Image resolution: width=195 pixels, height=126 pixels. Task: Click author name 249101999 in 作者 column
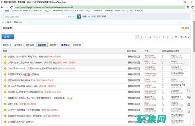pos(149,109)
